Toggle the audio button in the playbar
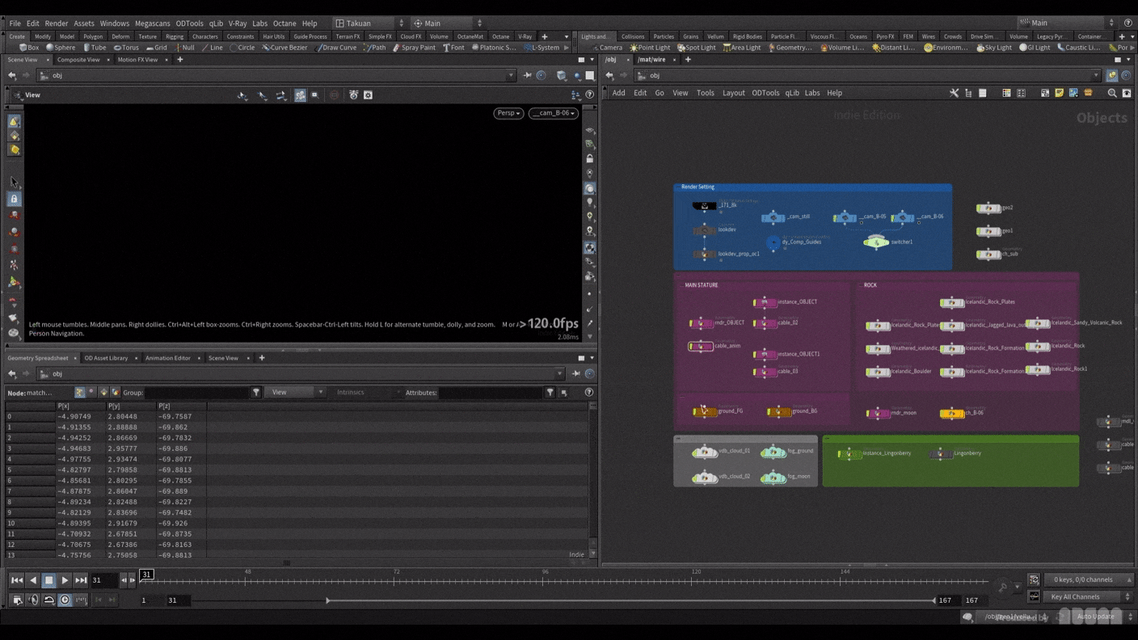The width and height of the screenshot is (1138, 640). 33,600
